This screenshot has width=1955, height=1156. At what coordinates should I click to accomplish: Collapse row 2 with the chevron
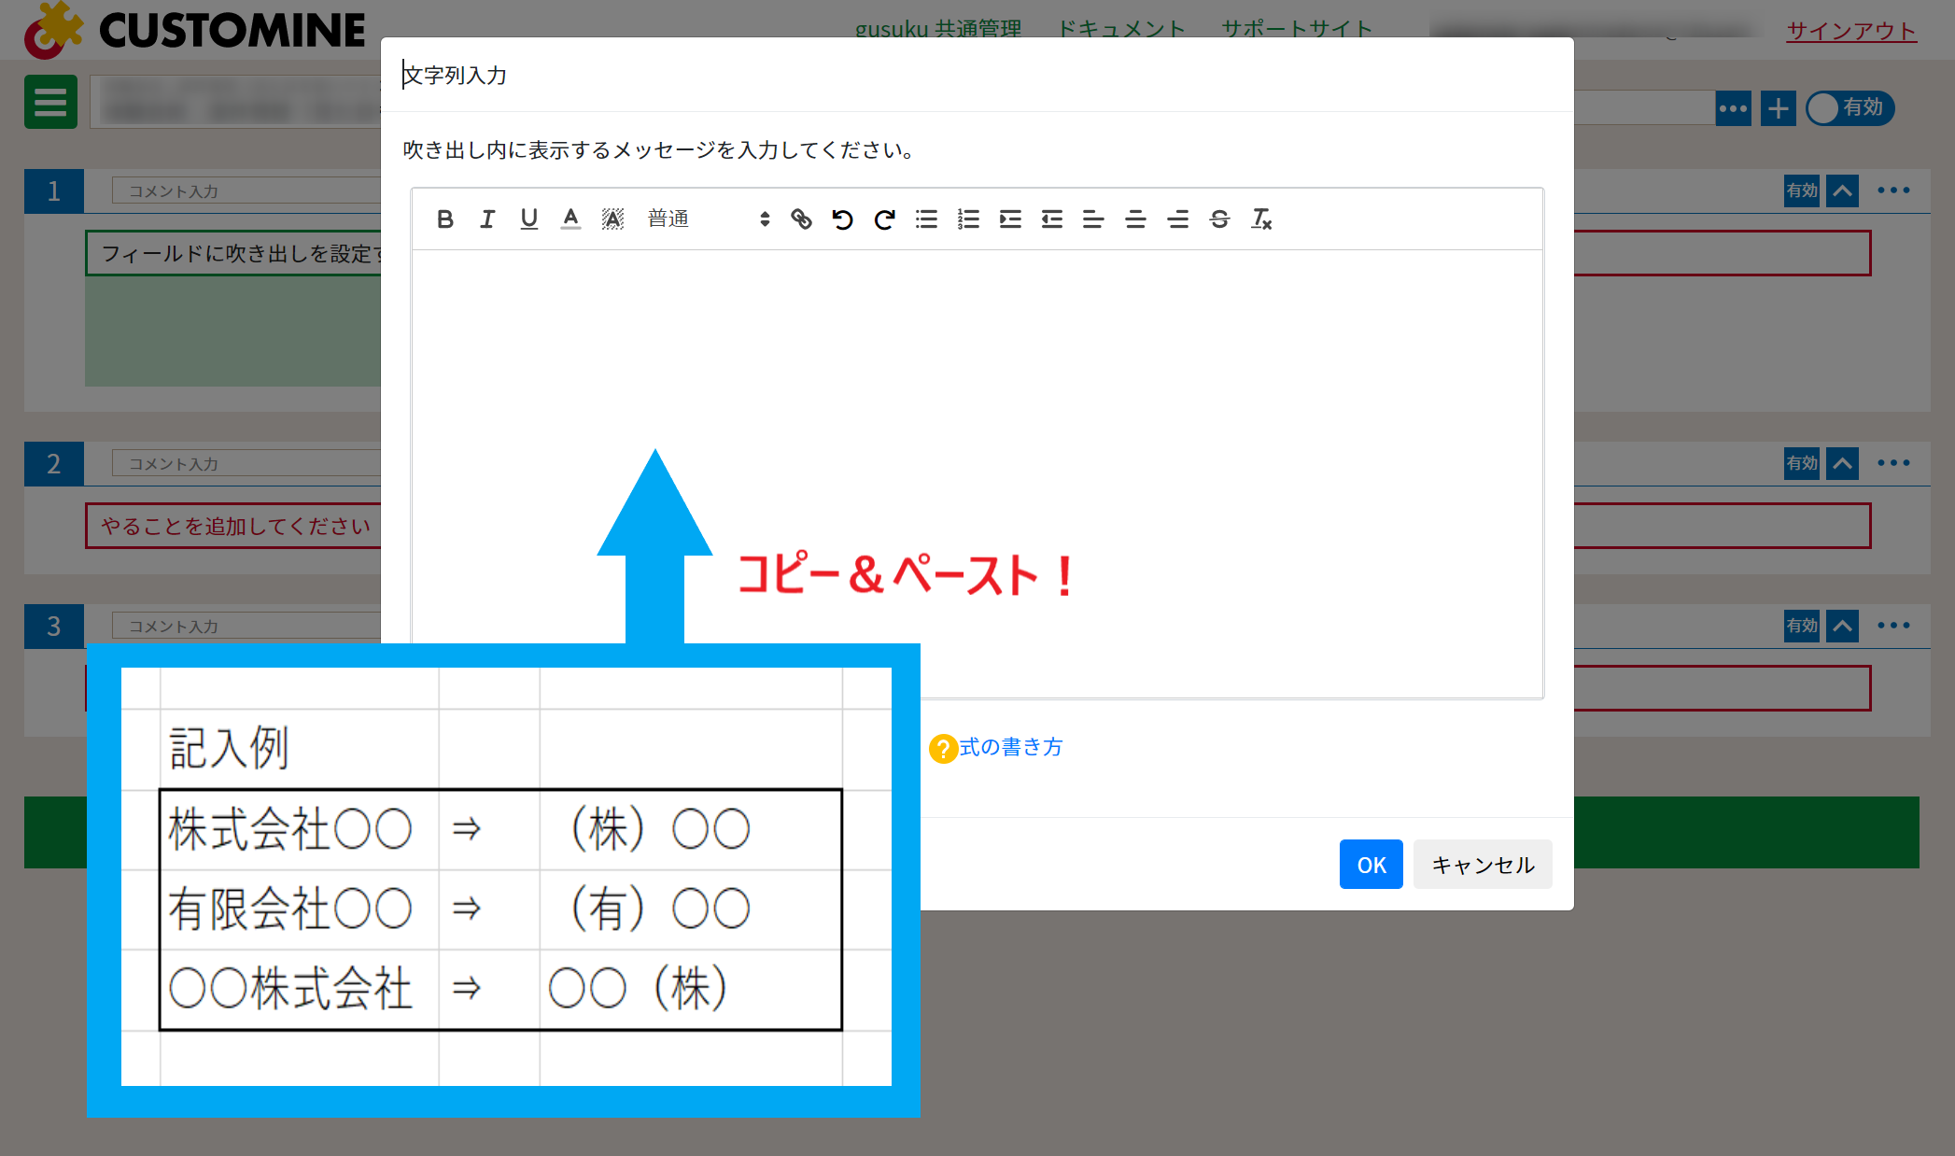pos(1842,463)
